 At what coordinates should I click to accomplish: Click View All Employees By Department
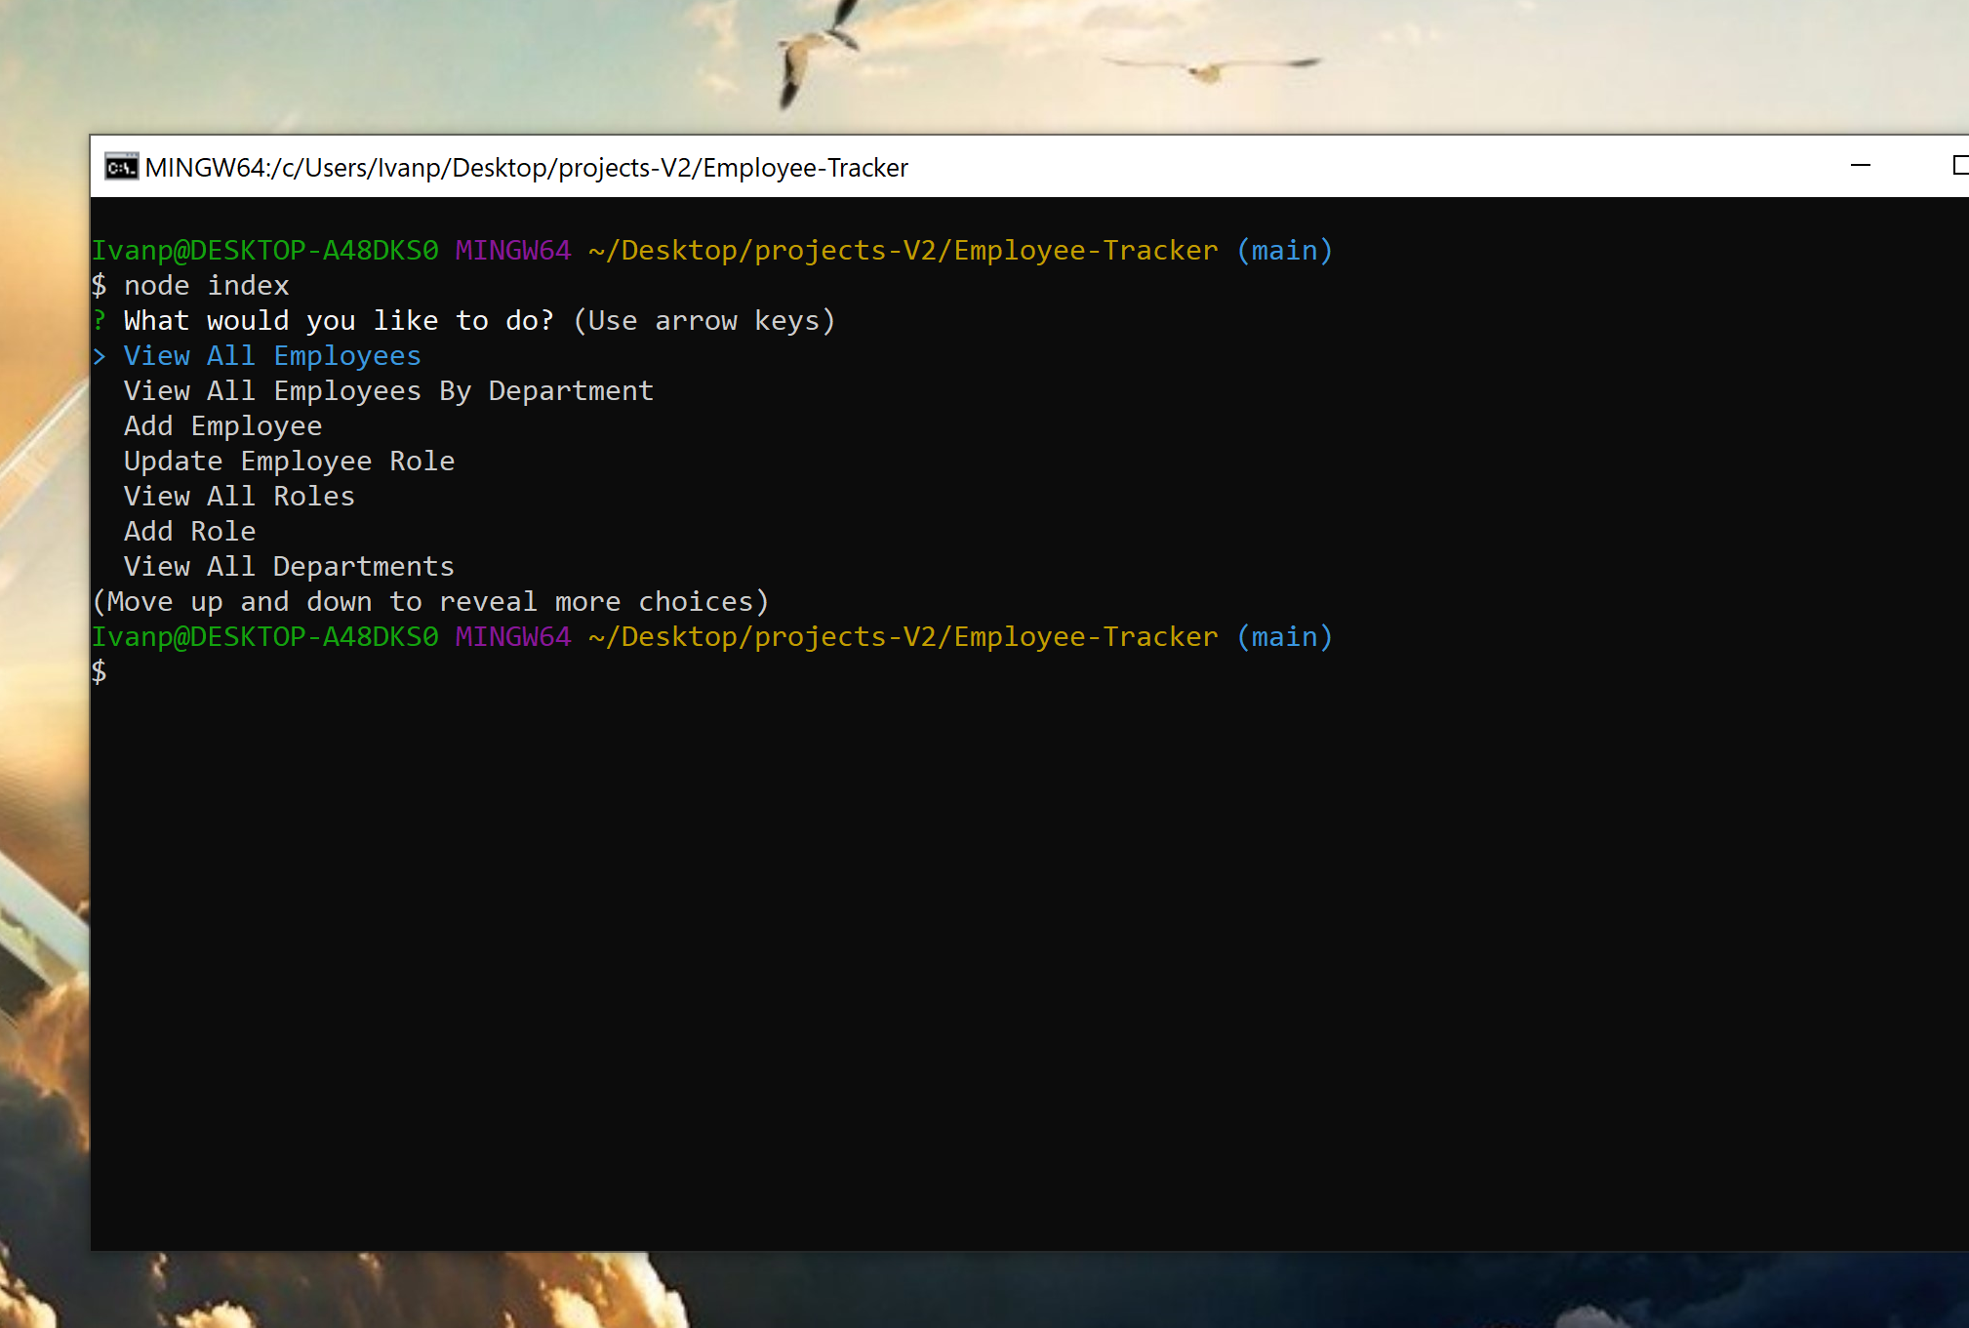pos(388,391)
